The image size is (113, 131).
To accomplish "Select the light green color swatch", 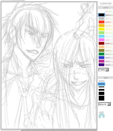I will click(101, 33).
